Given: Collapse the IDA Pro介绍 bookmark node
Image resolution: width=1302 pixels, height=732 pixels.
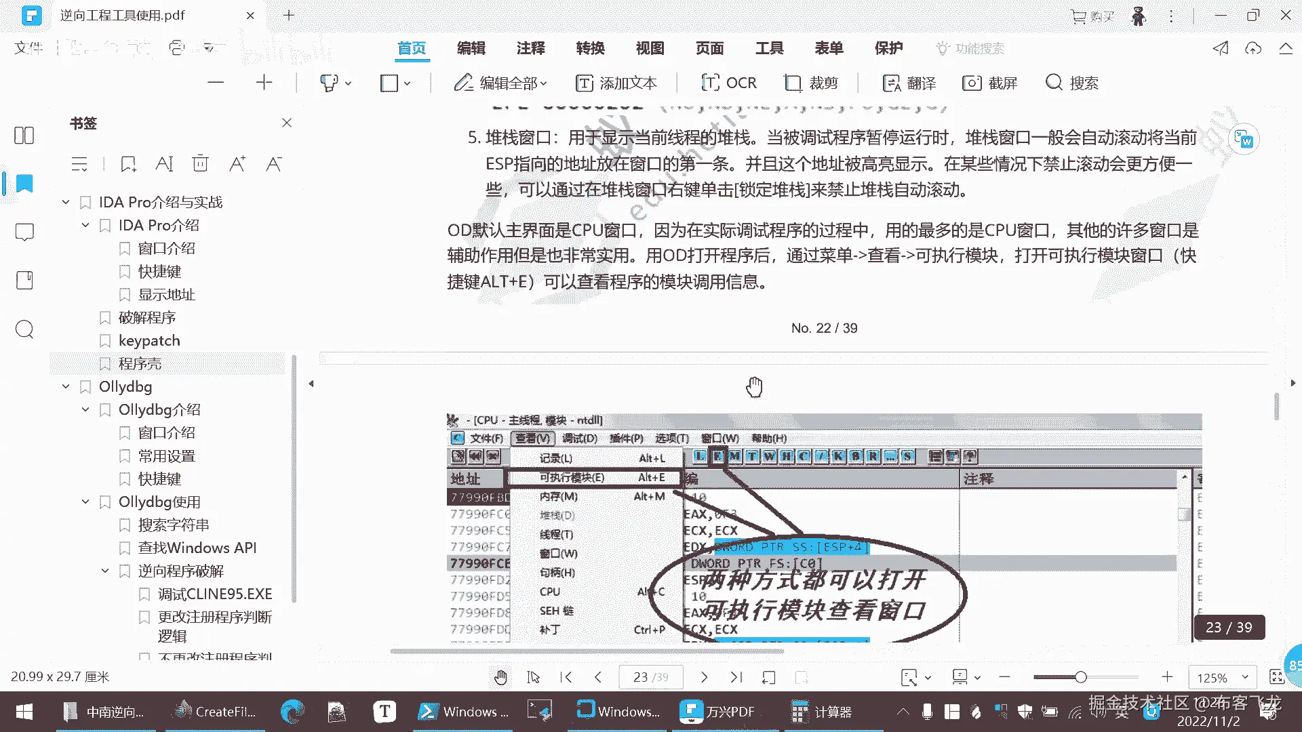Looking at the screenshot, I should pyautogui.click(x=85, y=226).
